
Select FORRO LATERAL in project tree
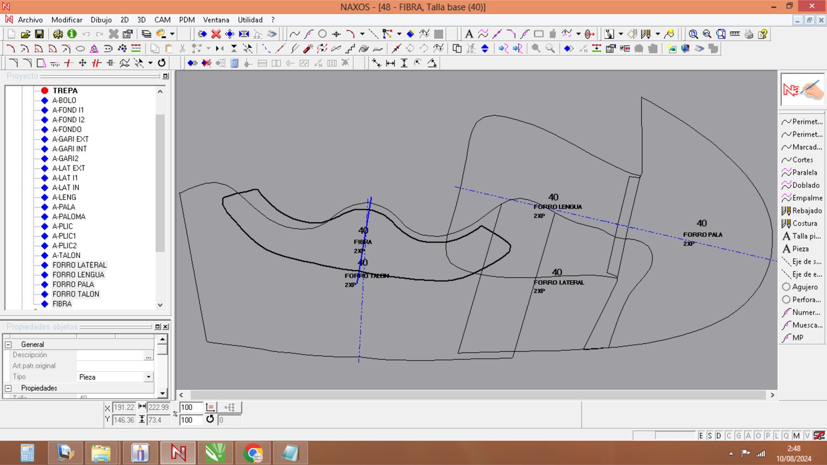tap(79, 265)
